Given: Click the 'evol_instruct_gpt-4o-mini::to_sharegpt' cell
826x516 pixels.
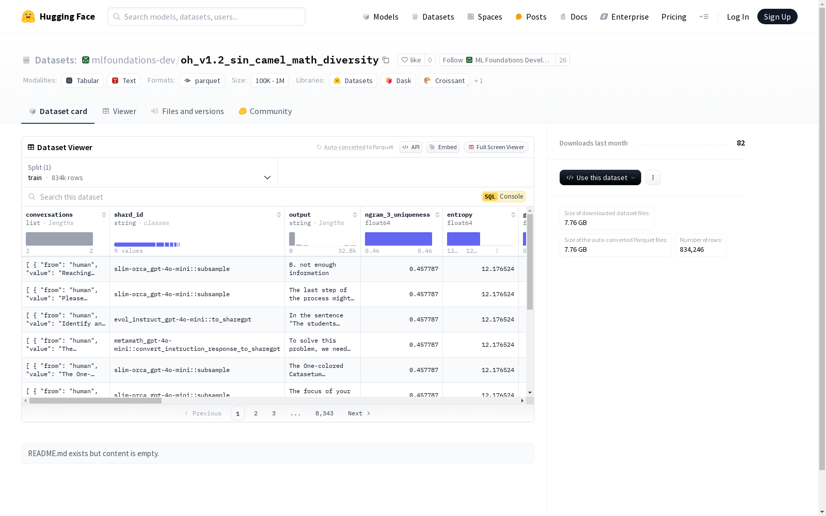Looking at the screenshot, I should click(197, 319).
